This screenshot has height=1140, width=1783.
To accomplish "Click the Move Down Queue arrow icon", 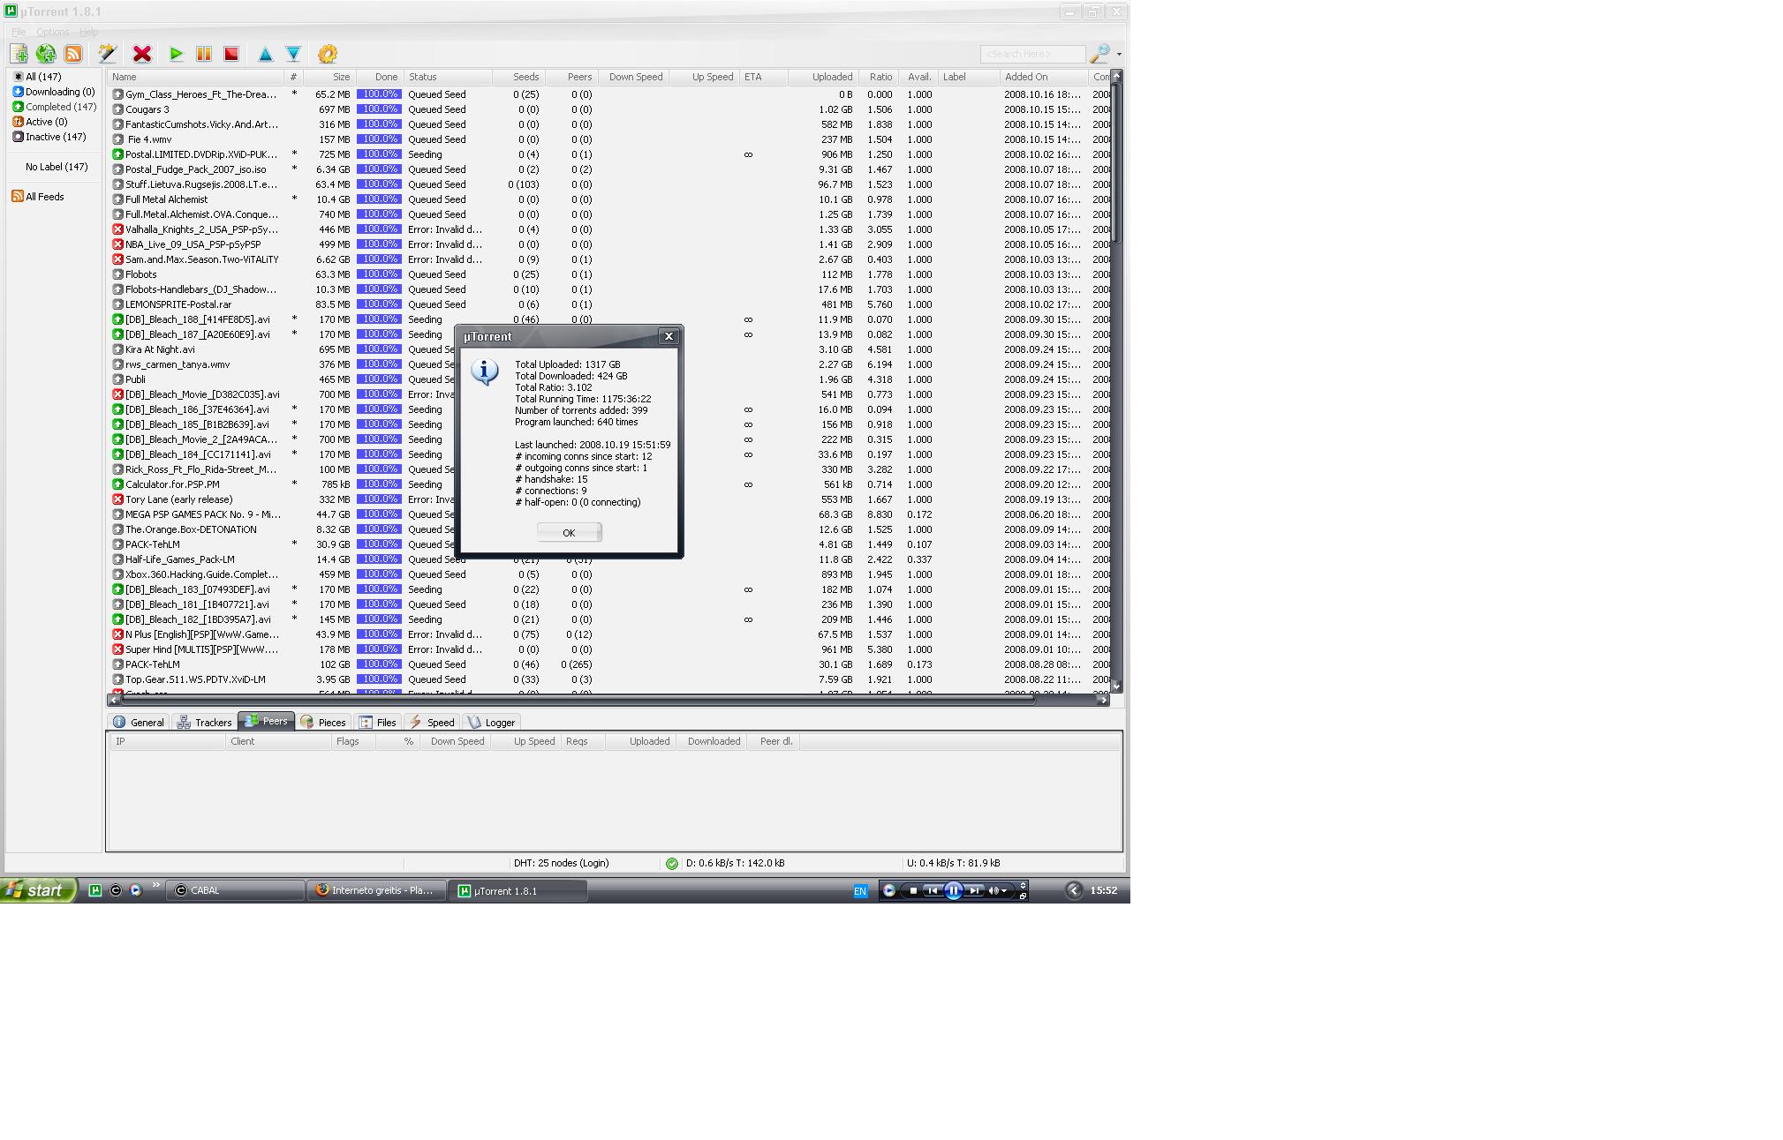I will [x=293, y=54].
